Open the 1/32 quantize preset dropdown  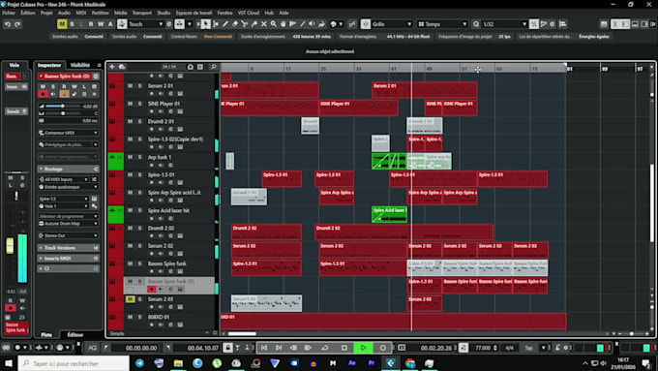coord(504,24)
